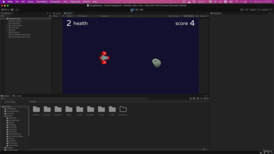The height and width of the screenshot is (154, 274).
Task: Open the Undo History icon in toolbar
Action: (241, 10)
